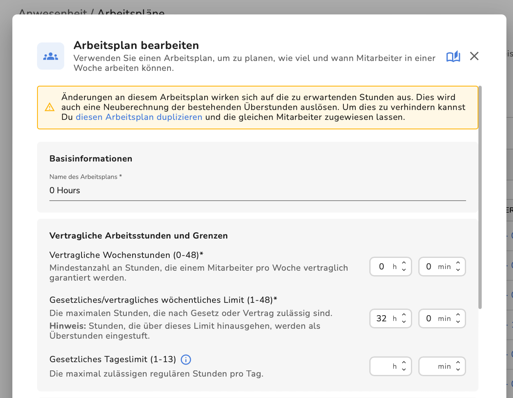The height and width of the screenshot is (398, 513).
Task: Click the employees group icon in header
Action: coord(51,56)
